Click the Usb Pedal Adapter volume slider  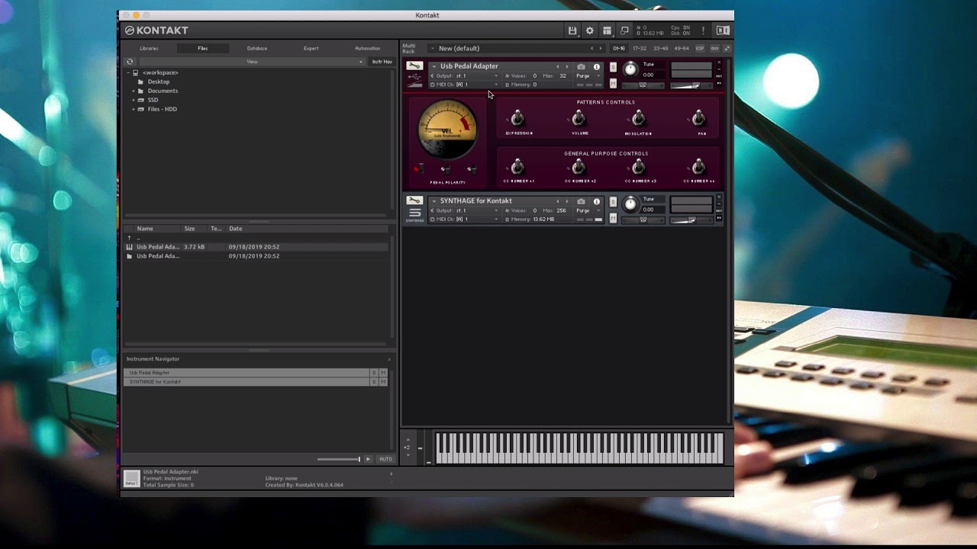click(691, 85)
